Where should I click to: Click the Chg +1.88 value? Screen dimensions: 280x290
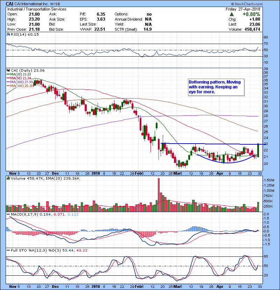254,19
